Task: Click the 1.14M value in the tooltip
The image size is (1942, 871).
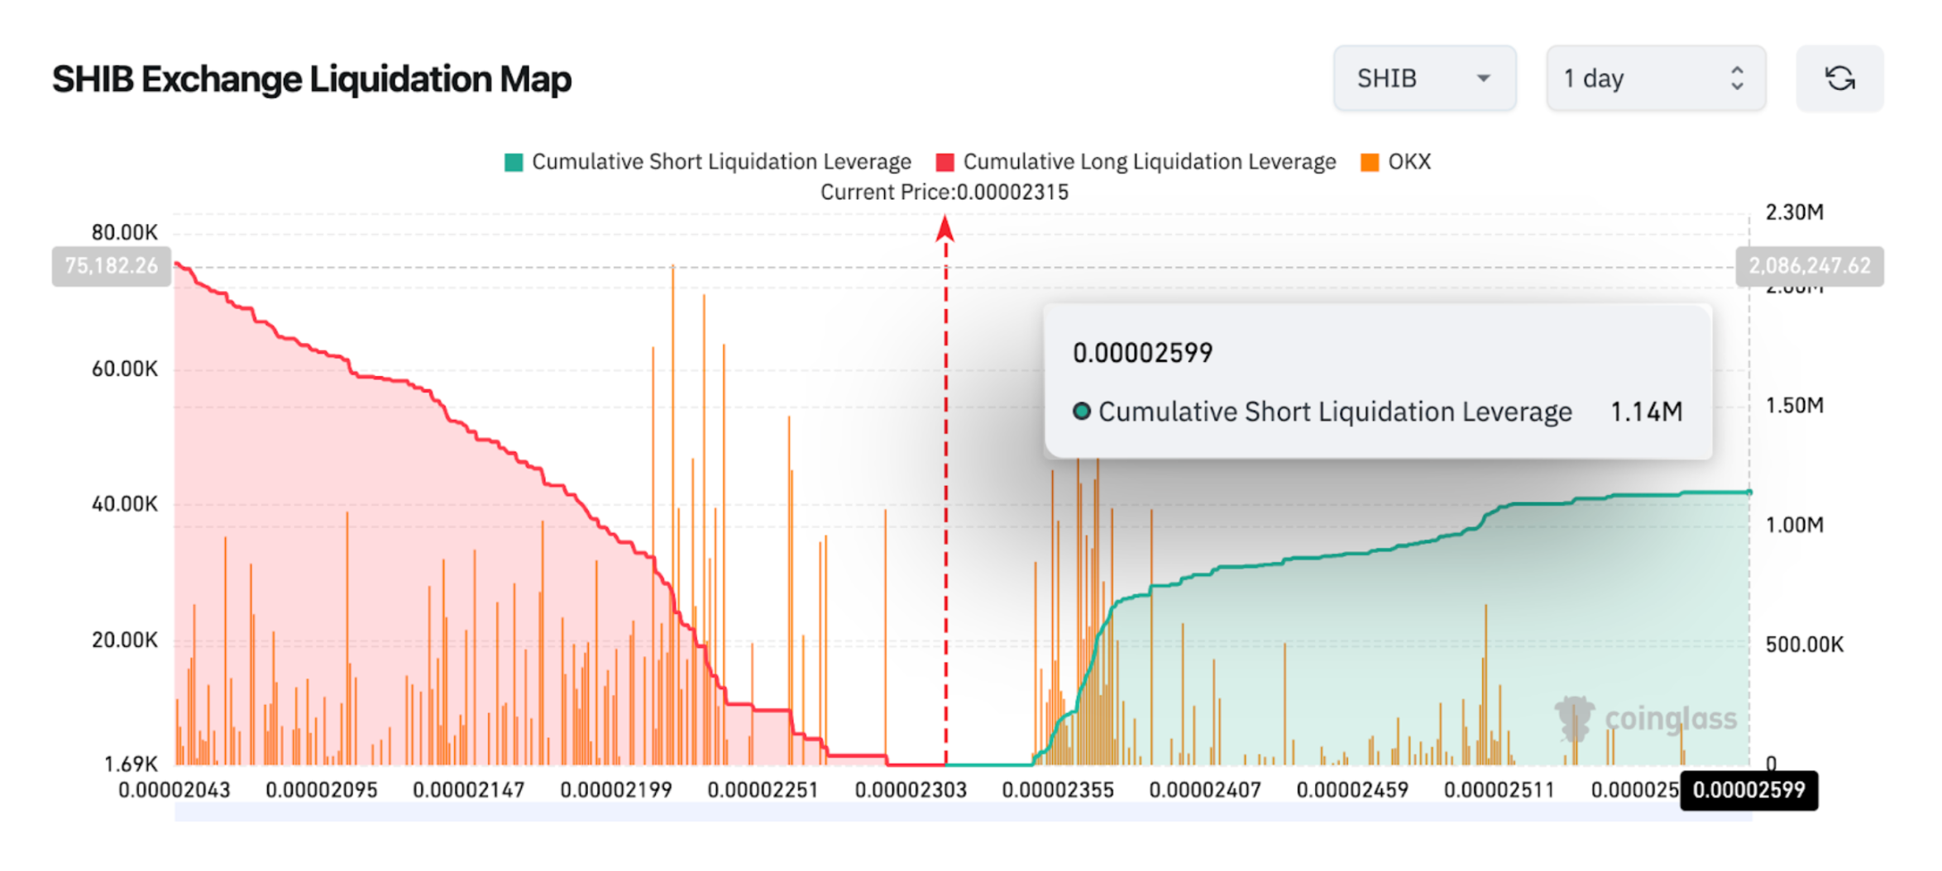Action: [x=1647, y=411]
